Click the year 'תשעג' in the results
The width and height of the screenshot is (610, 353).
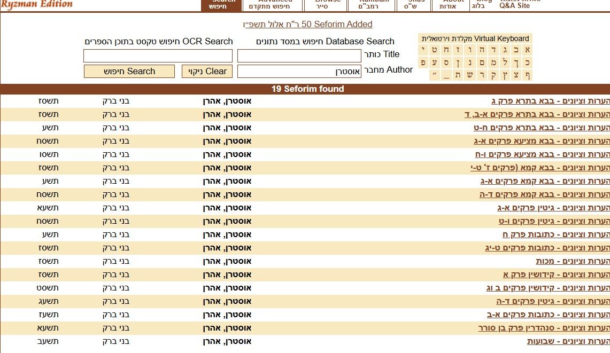(48, 301)
